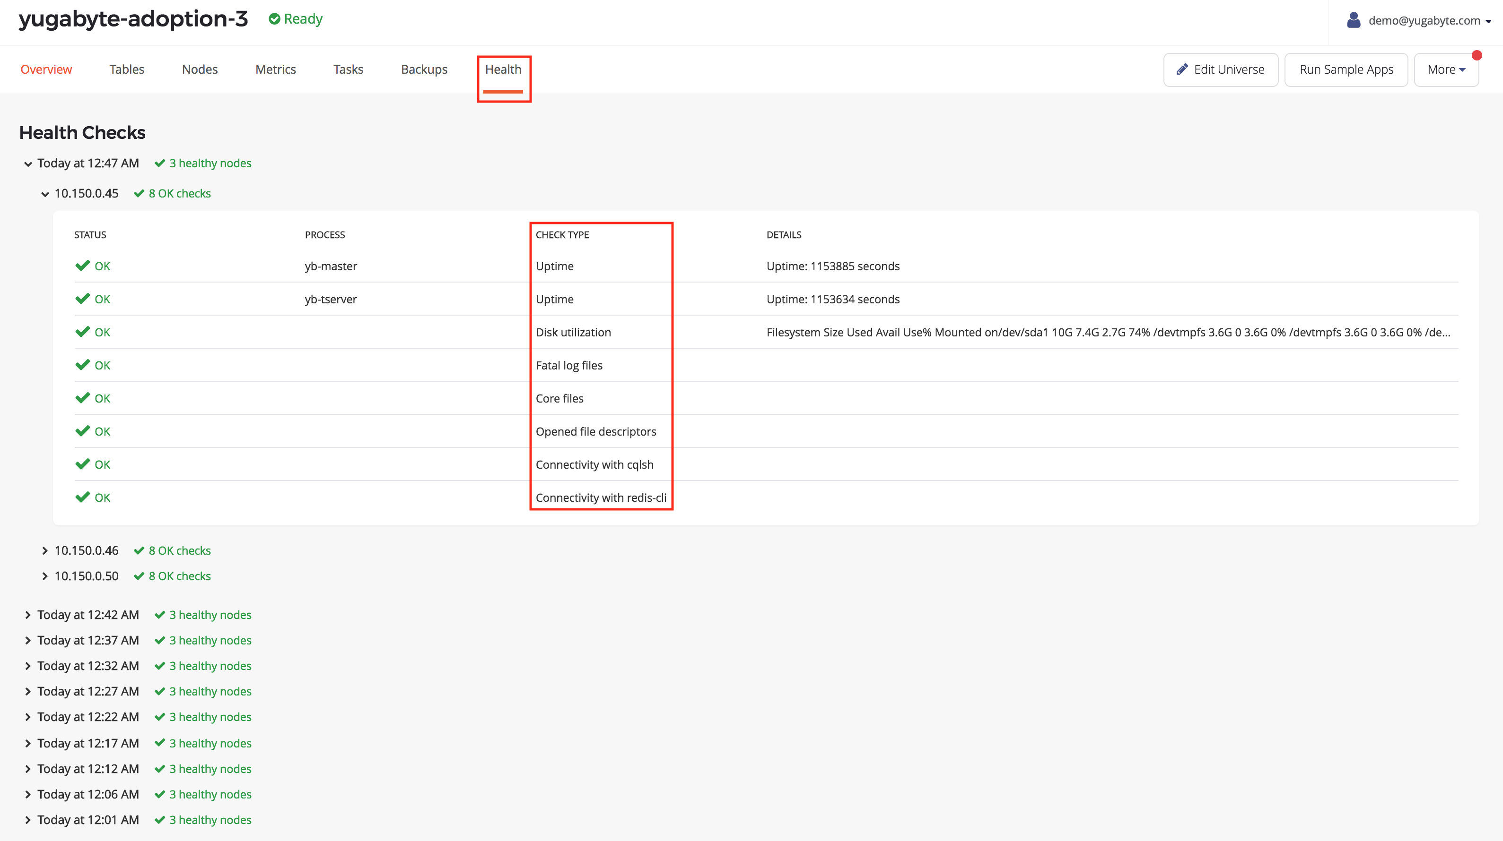Expand the Today at 12:01 AM health check
The width and height of the screenshot is (1503, 841).
pos(27,821)
